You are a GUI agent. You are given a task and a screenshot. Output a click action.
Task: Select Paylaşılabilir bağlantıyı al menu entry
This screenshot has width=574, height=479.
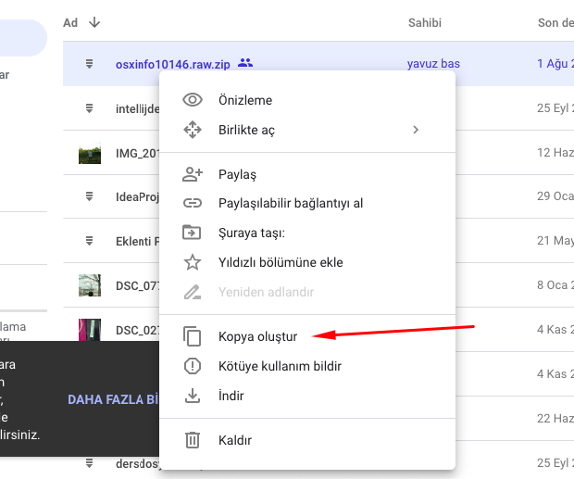(x=291, y=203)
